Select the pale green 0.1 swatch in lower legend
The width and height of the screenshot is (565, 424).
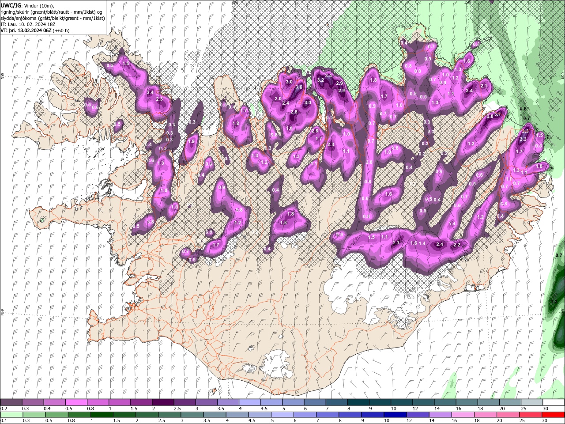(11, 415)
